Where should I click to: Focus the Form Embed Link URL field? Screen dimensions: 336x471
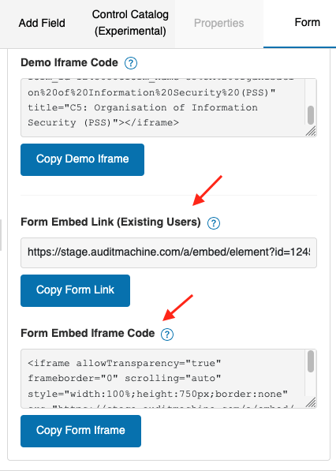click(169, 252)
